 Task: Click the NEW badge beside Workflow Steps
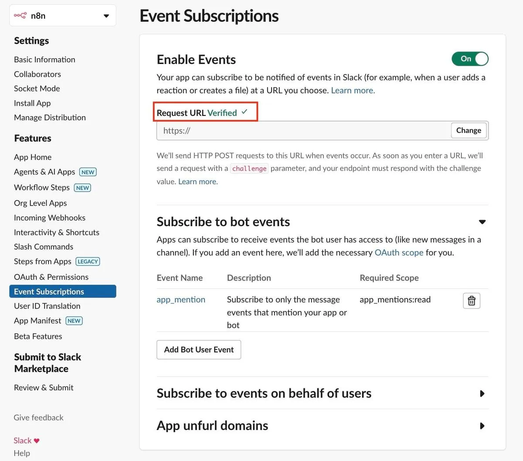pos(82,188)
